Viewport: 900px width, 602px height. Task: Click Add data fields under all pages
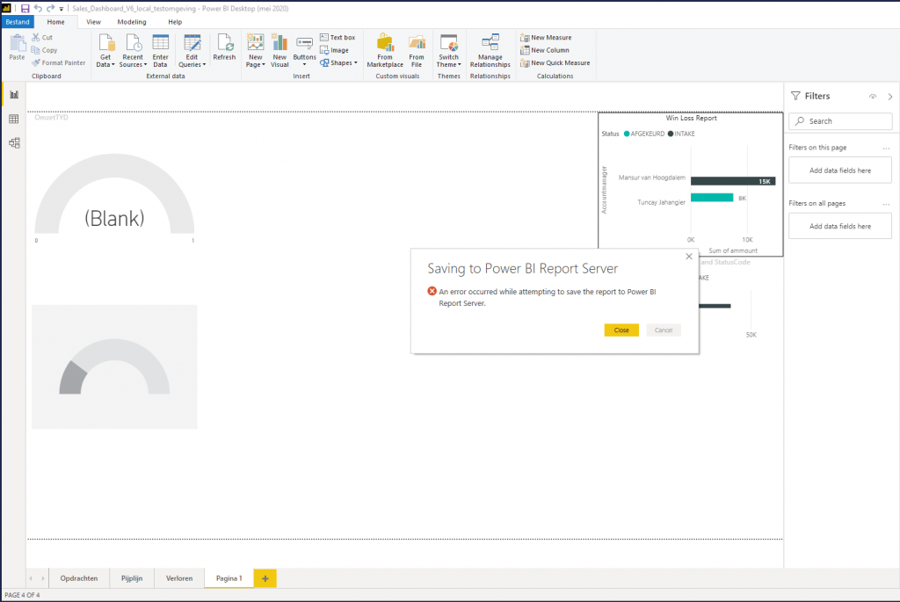(839, 226)
